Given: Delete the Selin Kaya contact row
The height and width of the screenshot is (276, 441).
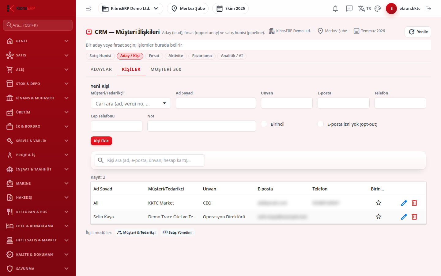Looking at the screenshot, I should tap(414, 217).
